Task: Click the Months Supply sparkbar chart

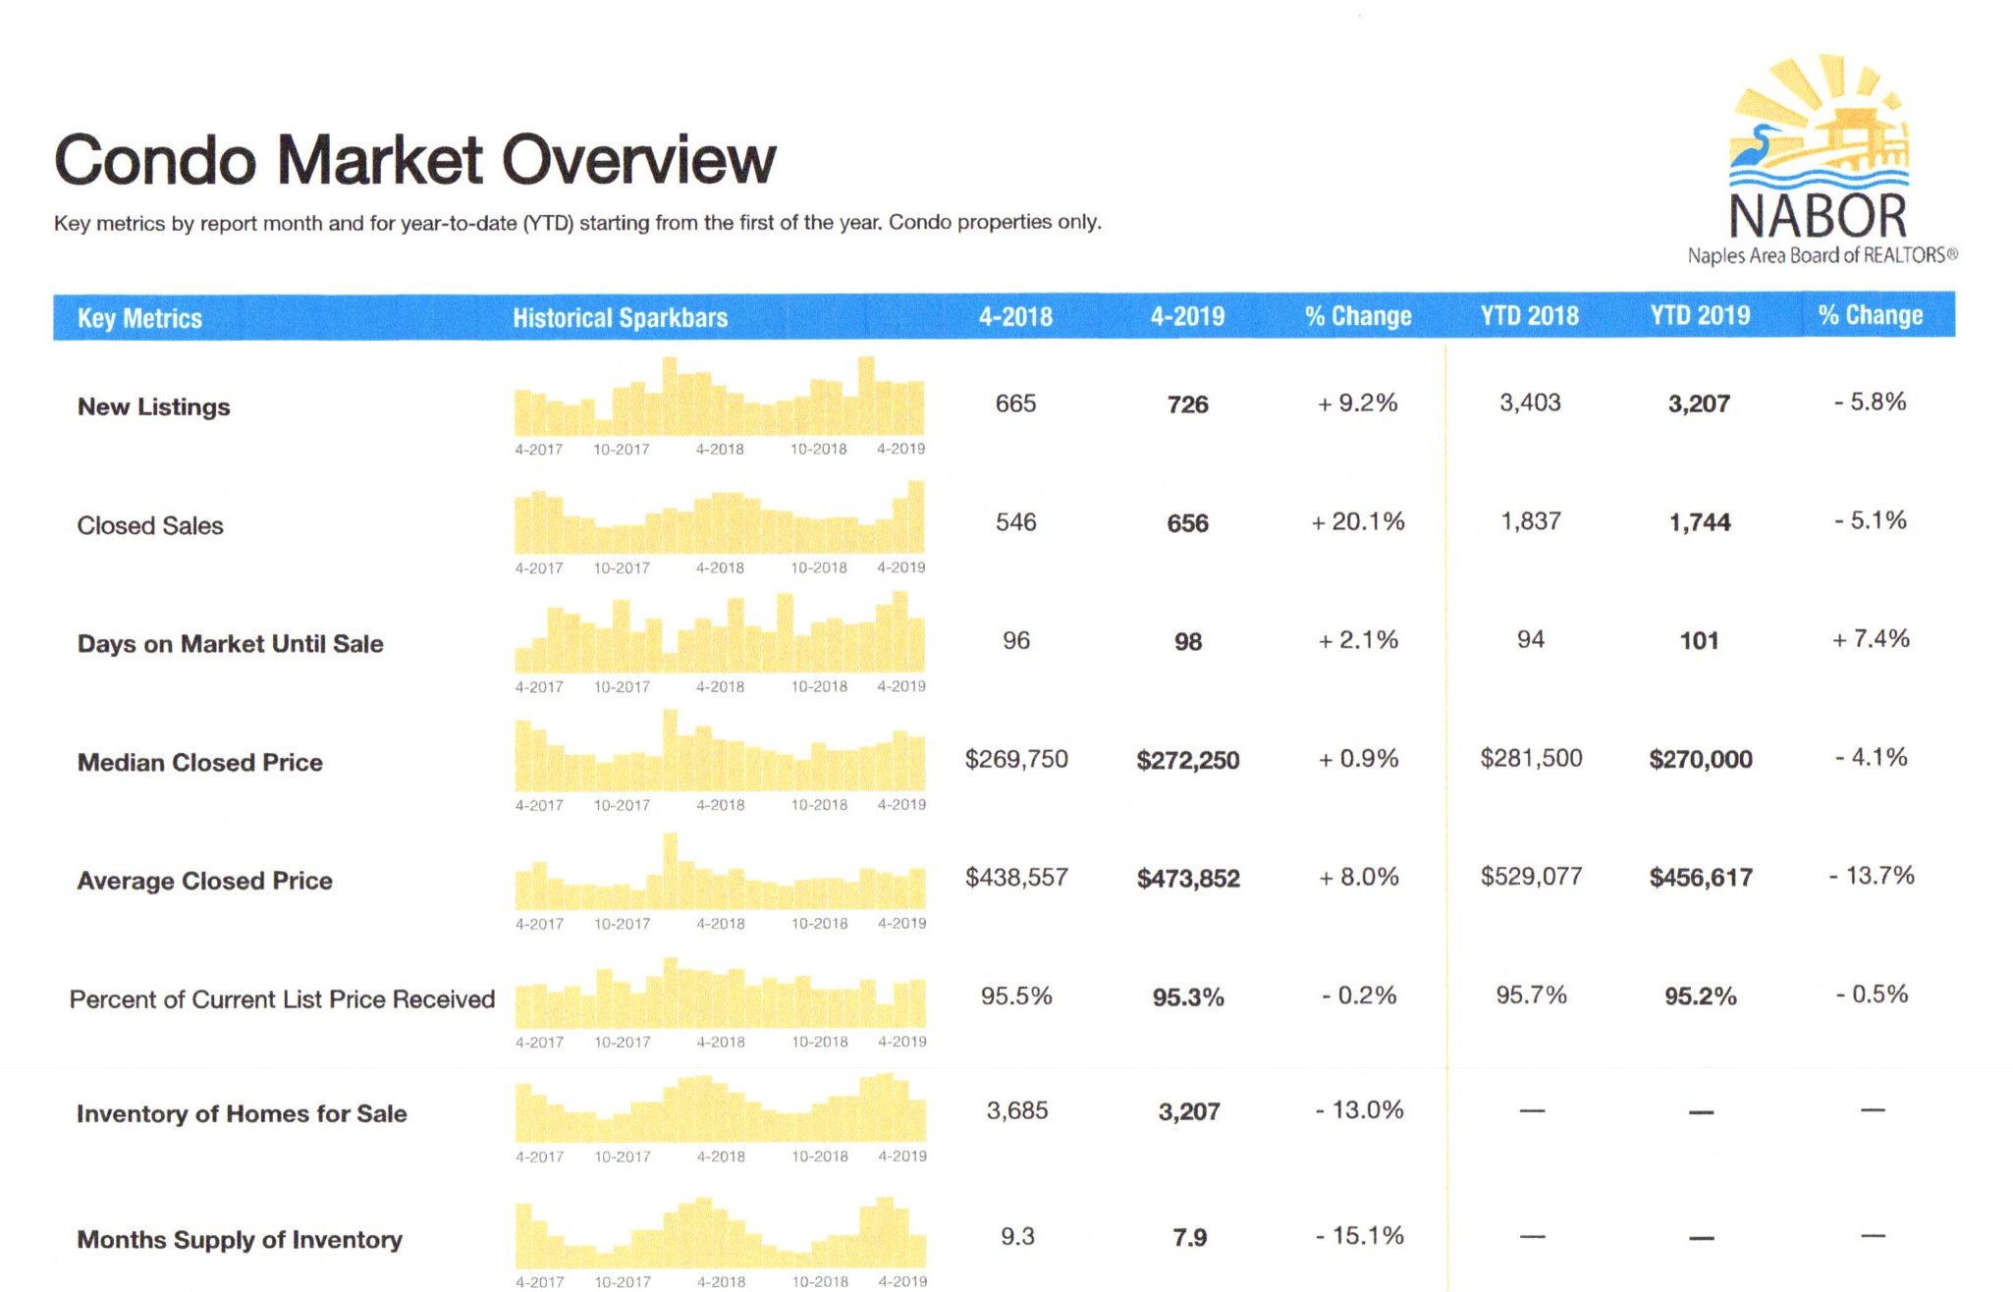Action: [720, 1232]
